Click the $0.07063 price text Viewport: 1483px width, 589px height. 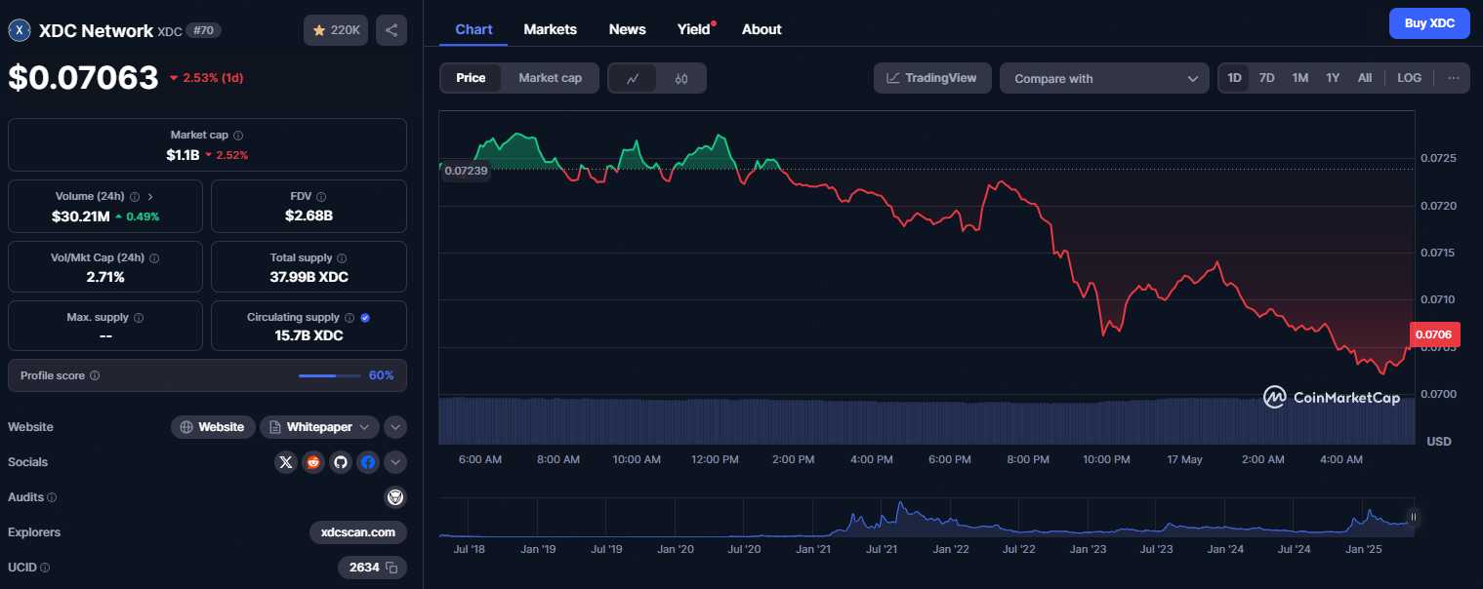[x=83, y=77]
